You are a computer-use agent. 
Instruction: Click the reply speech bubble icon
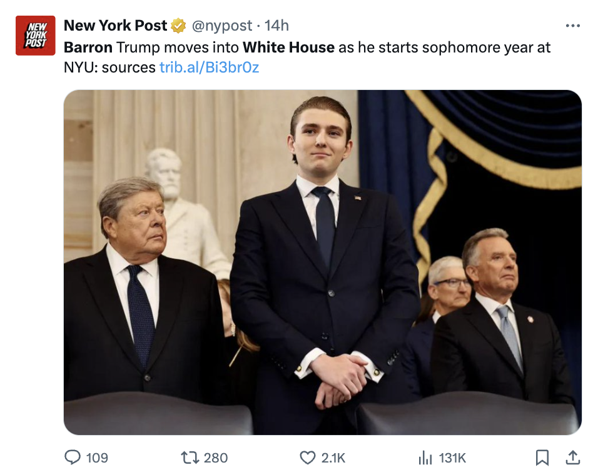73,458
